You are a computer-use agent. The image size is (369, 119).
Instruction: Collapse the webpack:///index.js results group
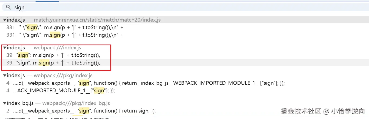[x=5, y=48]
